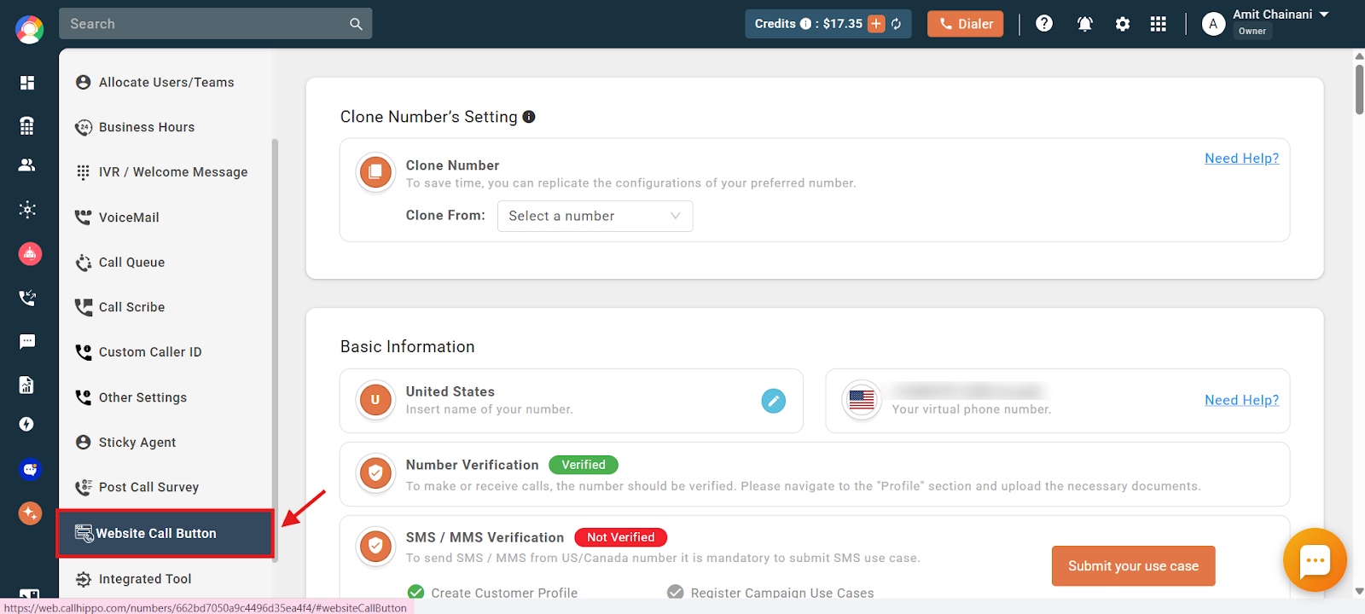Open the reports document icon in left rail

point(27,385)
